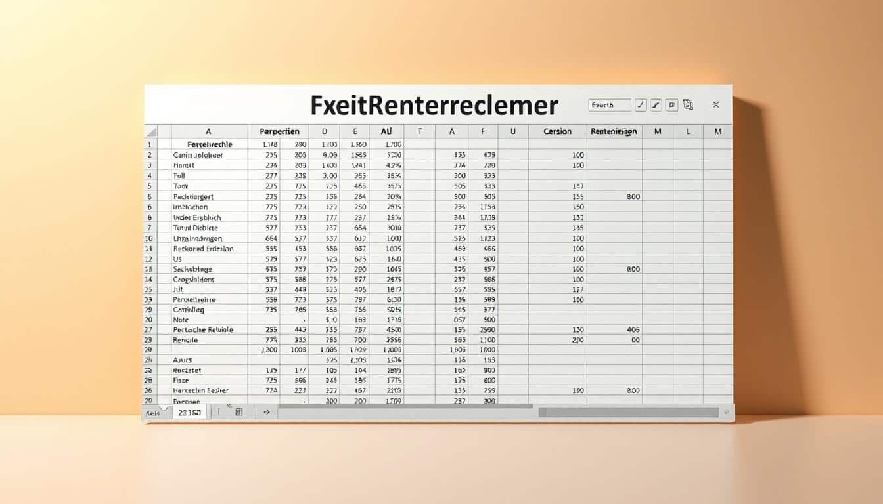The height and width of the screenshot is (504, 883).
Task: Click the thin scroll track under the sheet rows
Action: click(405, 406)
